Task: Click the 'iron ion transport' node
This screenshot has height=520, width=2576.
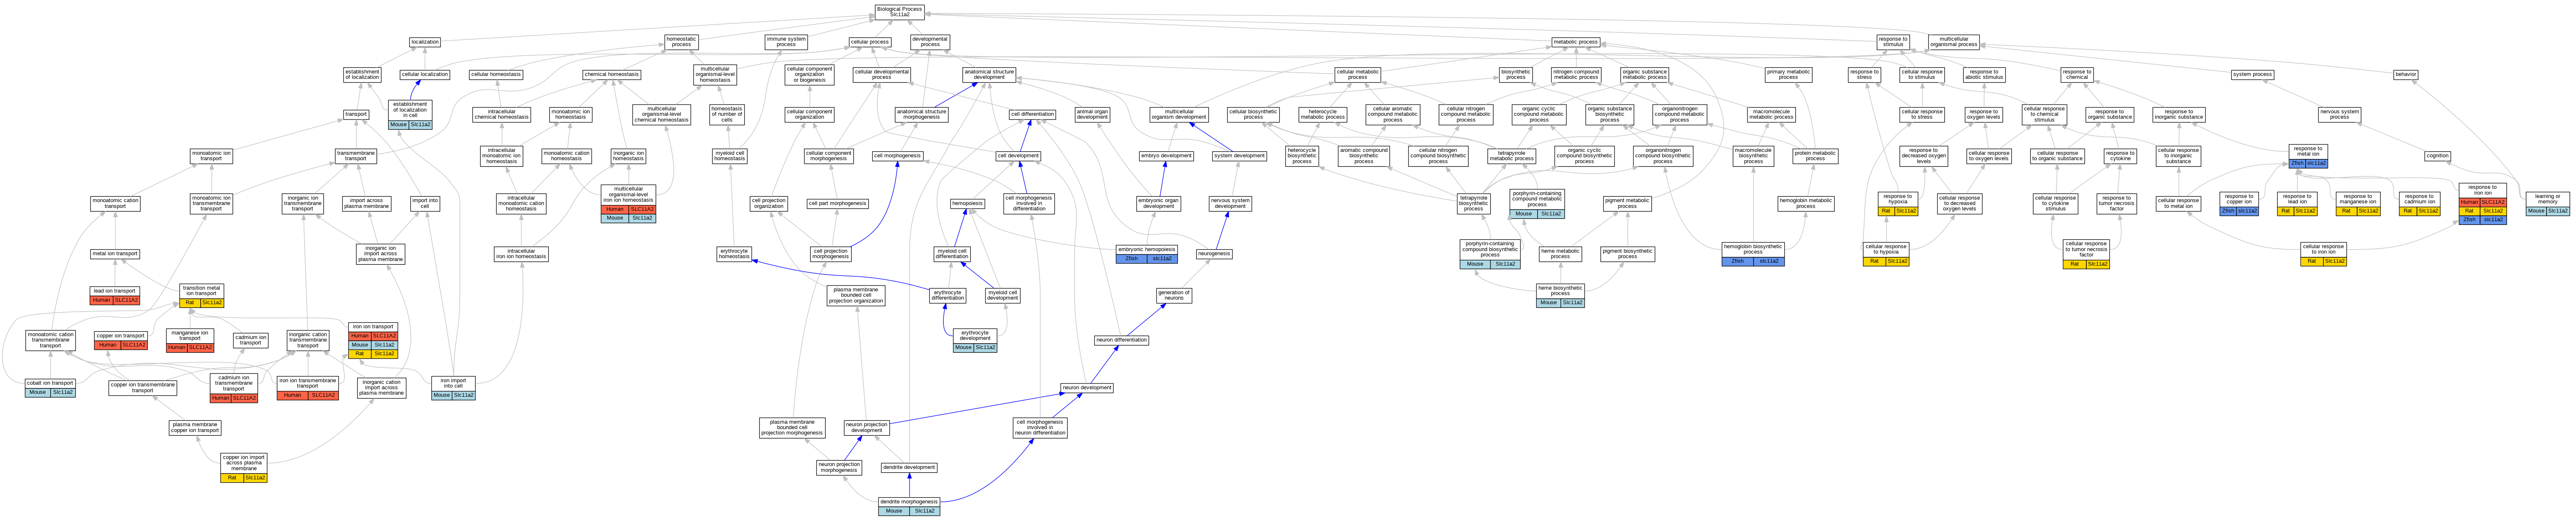Action: tap(373, 340)
